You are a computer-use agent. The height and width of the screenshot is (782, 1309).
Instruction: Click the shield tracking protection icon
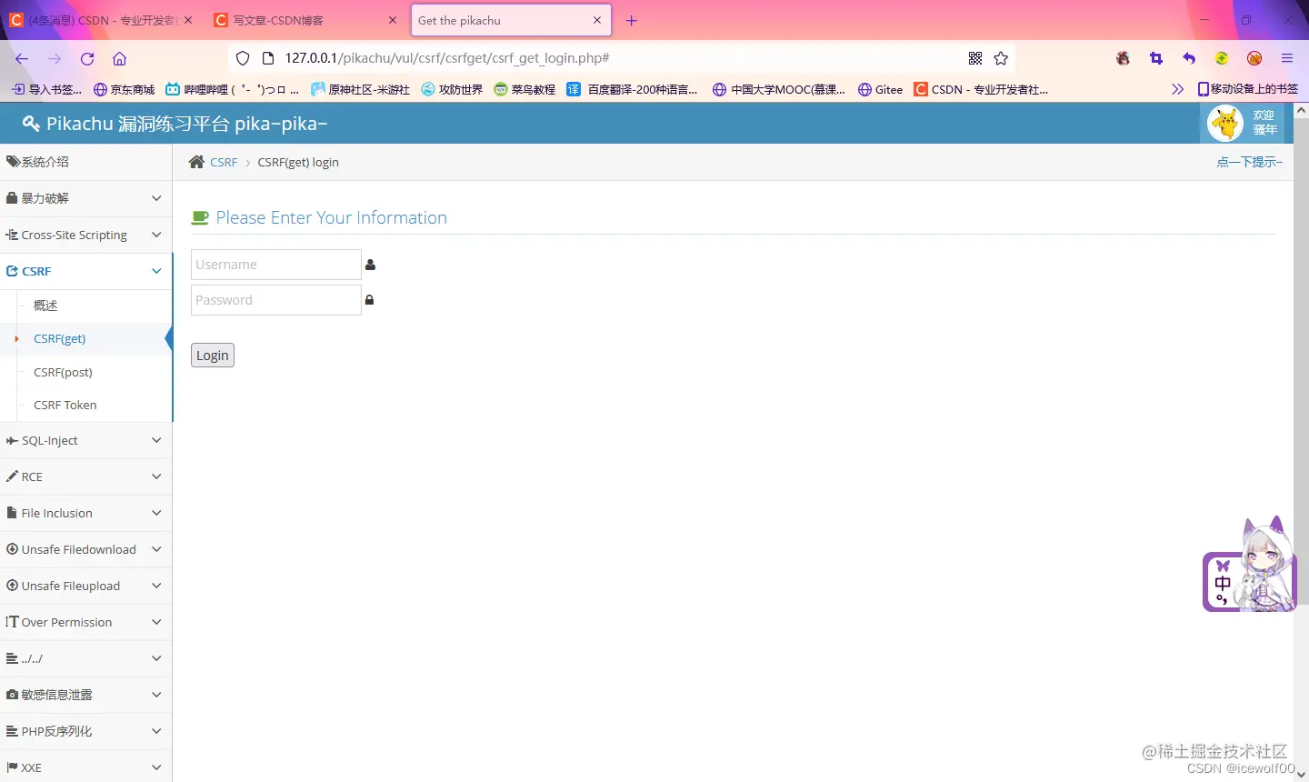tap(243, 58)
